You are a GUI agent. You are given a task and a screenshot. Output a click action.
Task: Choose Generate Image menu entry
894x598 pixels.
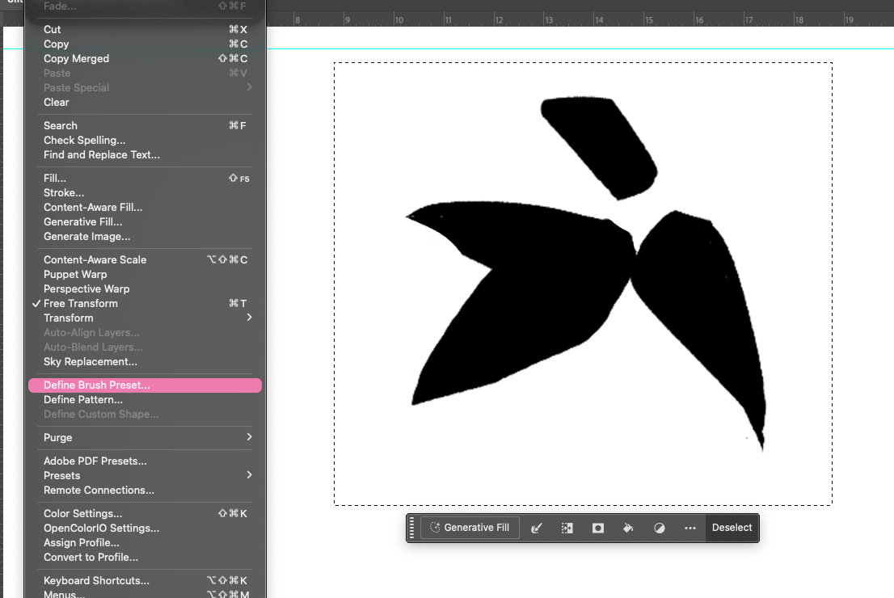pyautogui.click(x=145, y=237)
